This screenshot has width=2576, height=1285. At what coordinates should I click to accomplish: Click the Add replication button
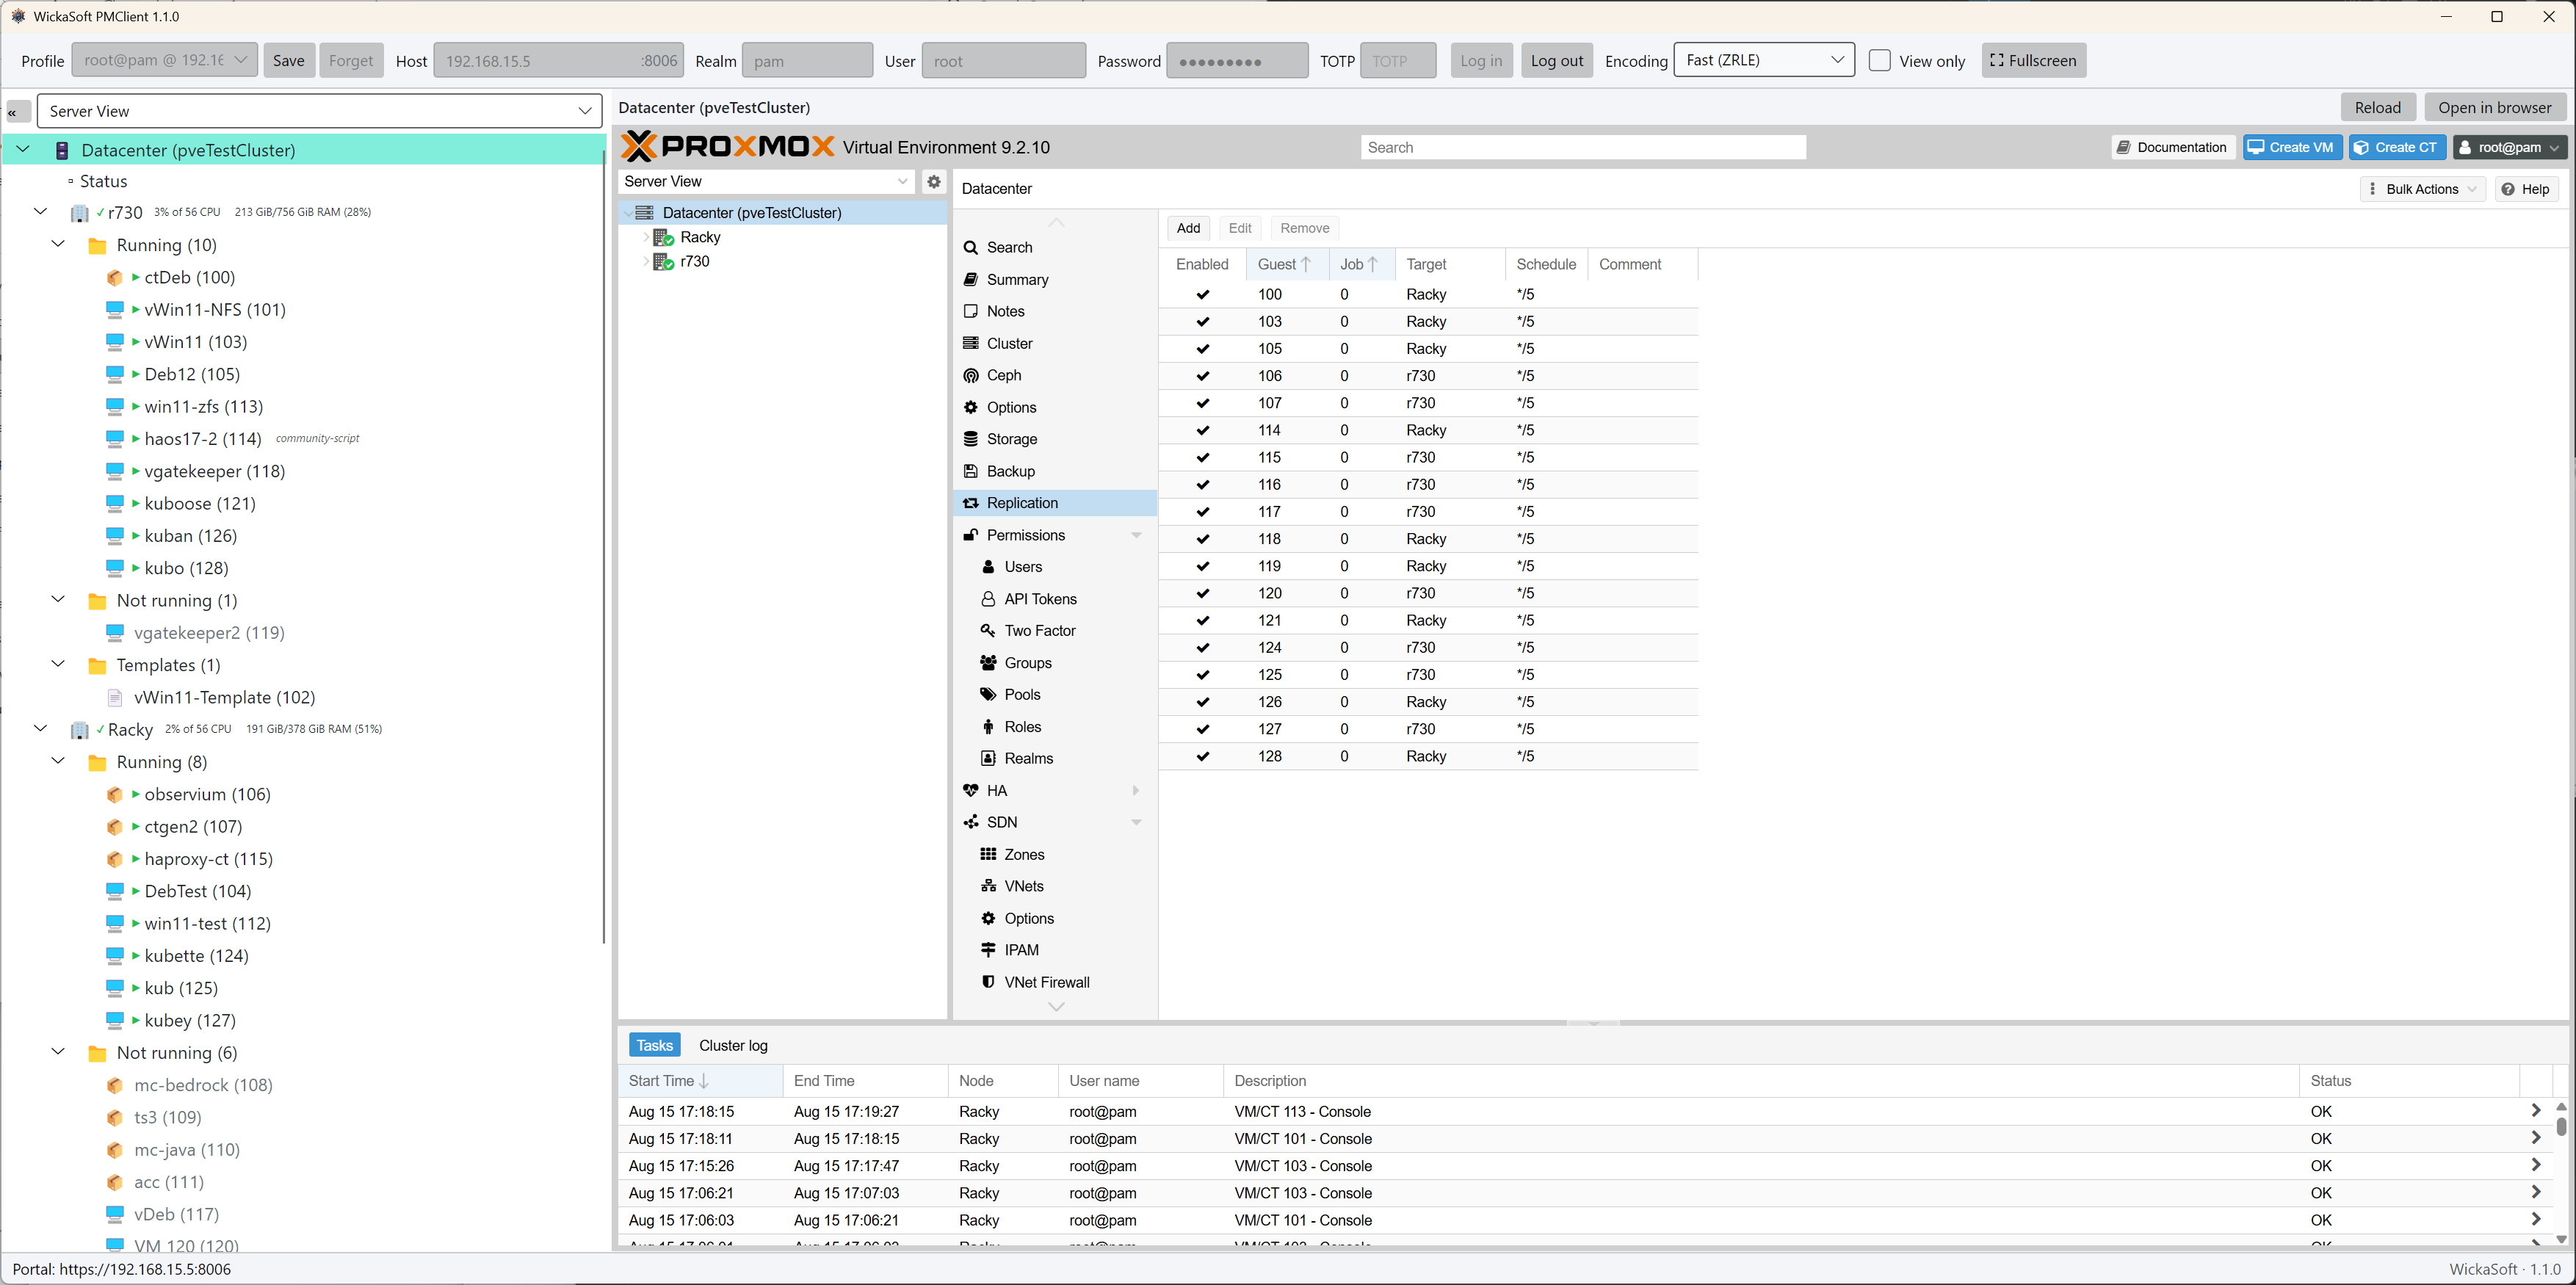(1188, 229)
